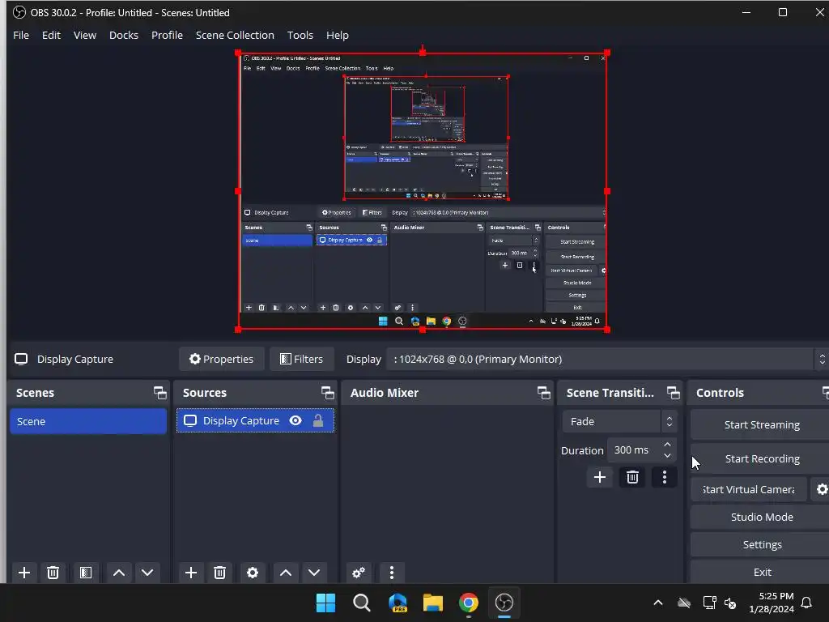Open clock and date in system tray
Viewport: 829px width, 622px height.
click(771, 603)
